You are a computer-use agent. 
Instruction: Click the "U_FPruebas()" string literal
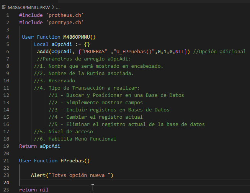click(134, 52)
